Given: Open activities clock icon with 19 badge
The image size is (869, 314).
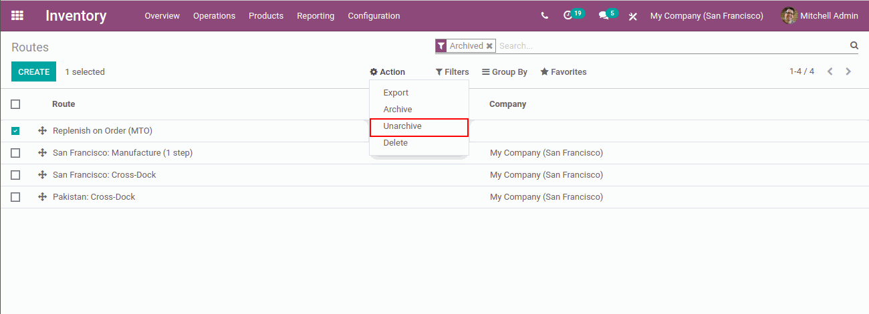Looking at the screenshot, I should tap(569, 15).
